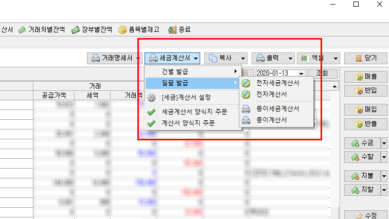This screenshot has width=389, height=219.
Task: Expand the 출력 print dropdown
Action: (x=291, y=58)
